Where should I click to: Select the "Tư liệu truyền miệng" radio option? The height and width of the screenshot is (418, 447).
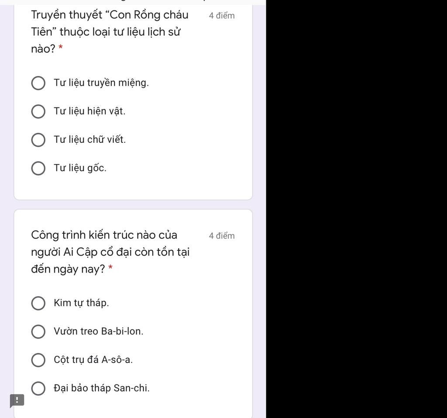[x=38, y=83]
